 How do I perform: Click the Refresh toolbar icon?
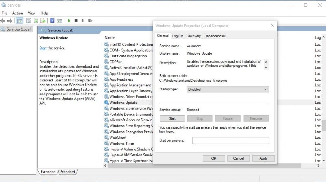coord(36,21)
